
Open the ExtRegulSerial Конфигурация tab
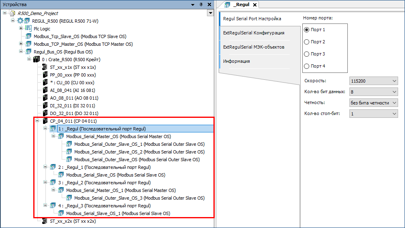point(253,33)
